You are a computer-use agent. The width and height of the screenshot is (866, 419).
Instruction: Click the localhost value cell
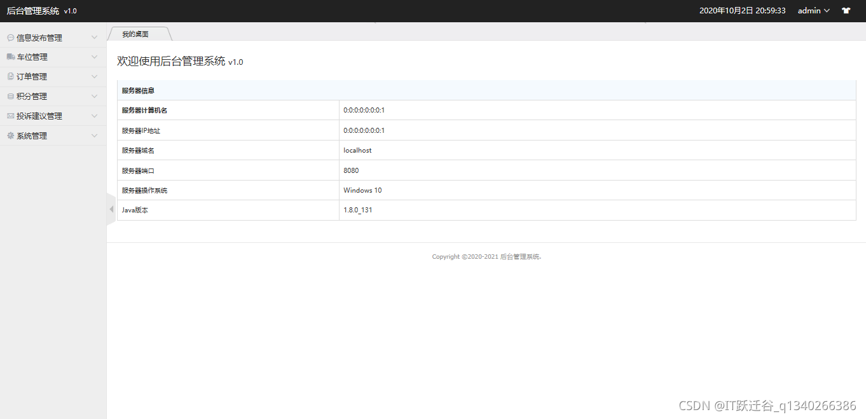tap(598, 150)
